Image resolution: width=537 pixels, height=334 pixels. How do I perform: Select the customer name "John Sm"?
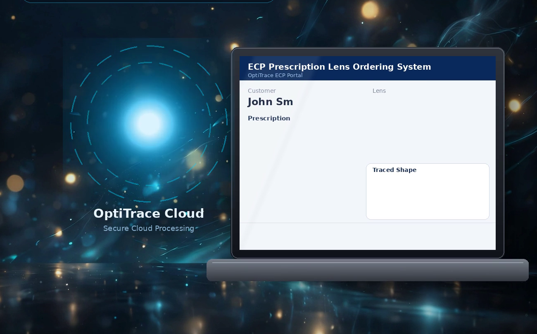271,102
